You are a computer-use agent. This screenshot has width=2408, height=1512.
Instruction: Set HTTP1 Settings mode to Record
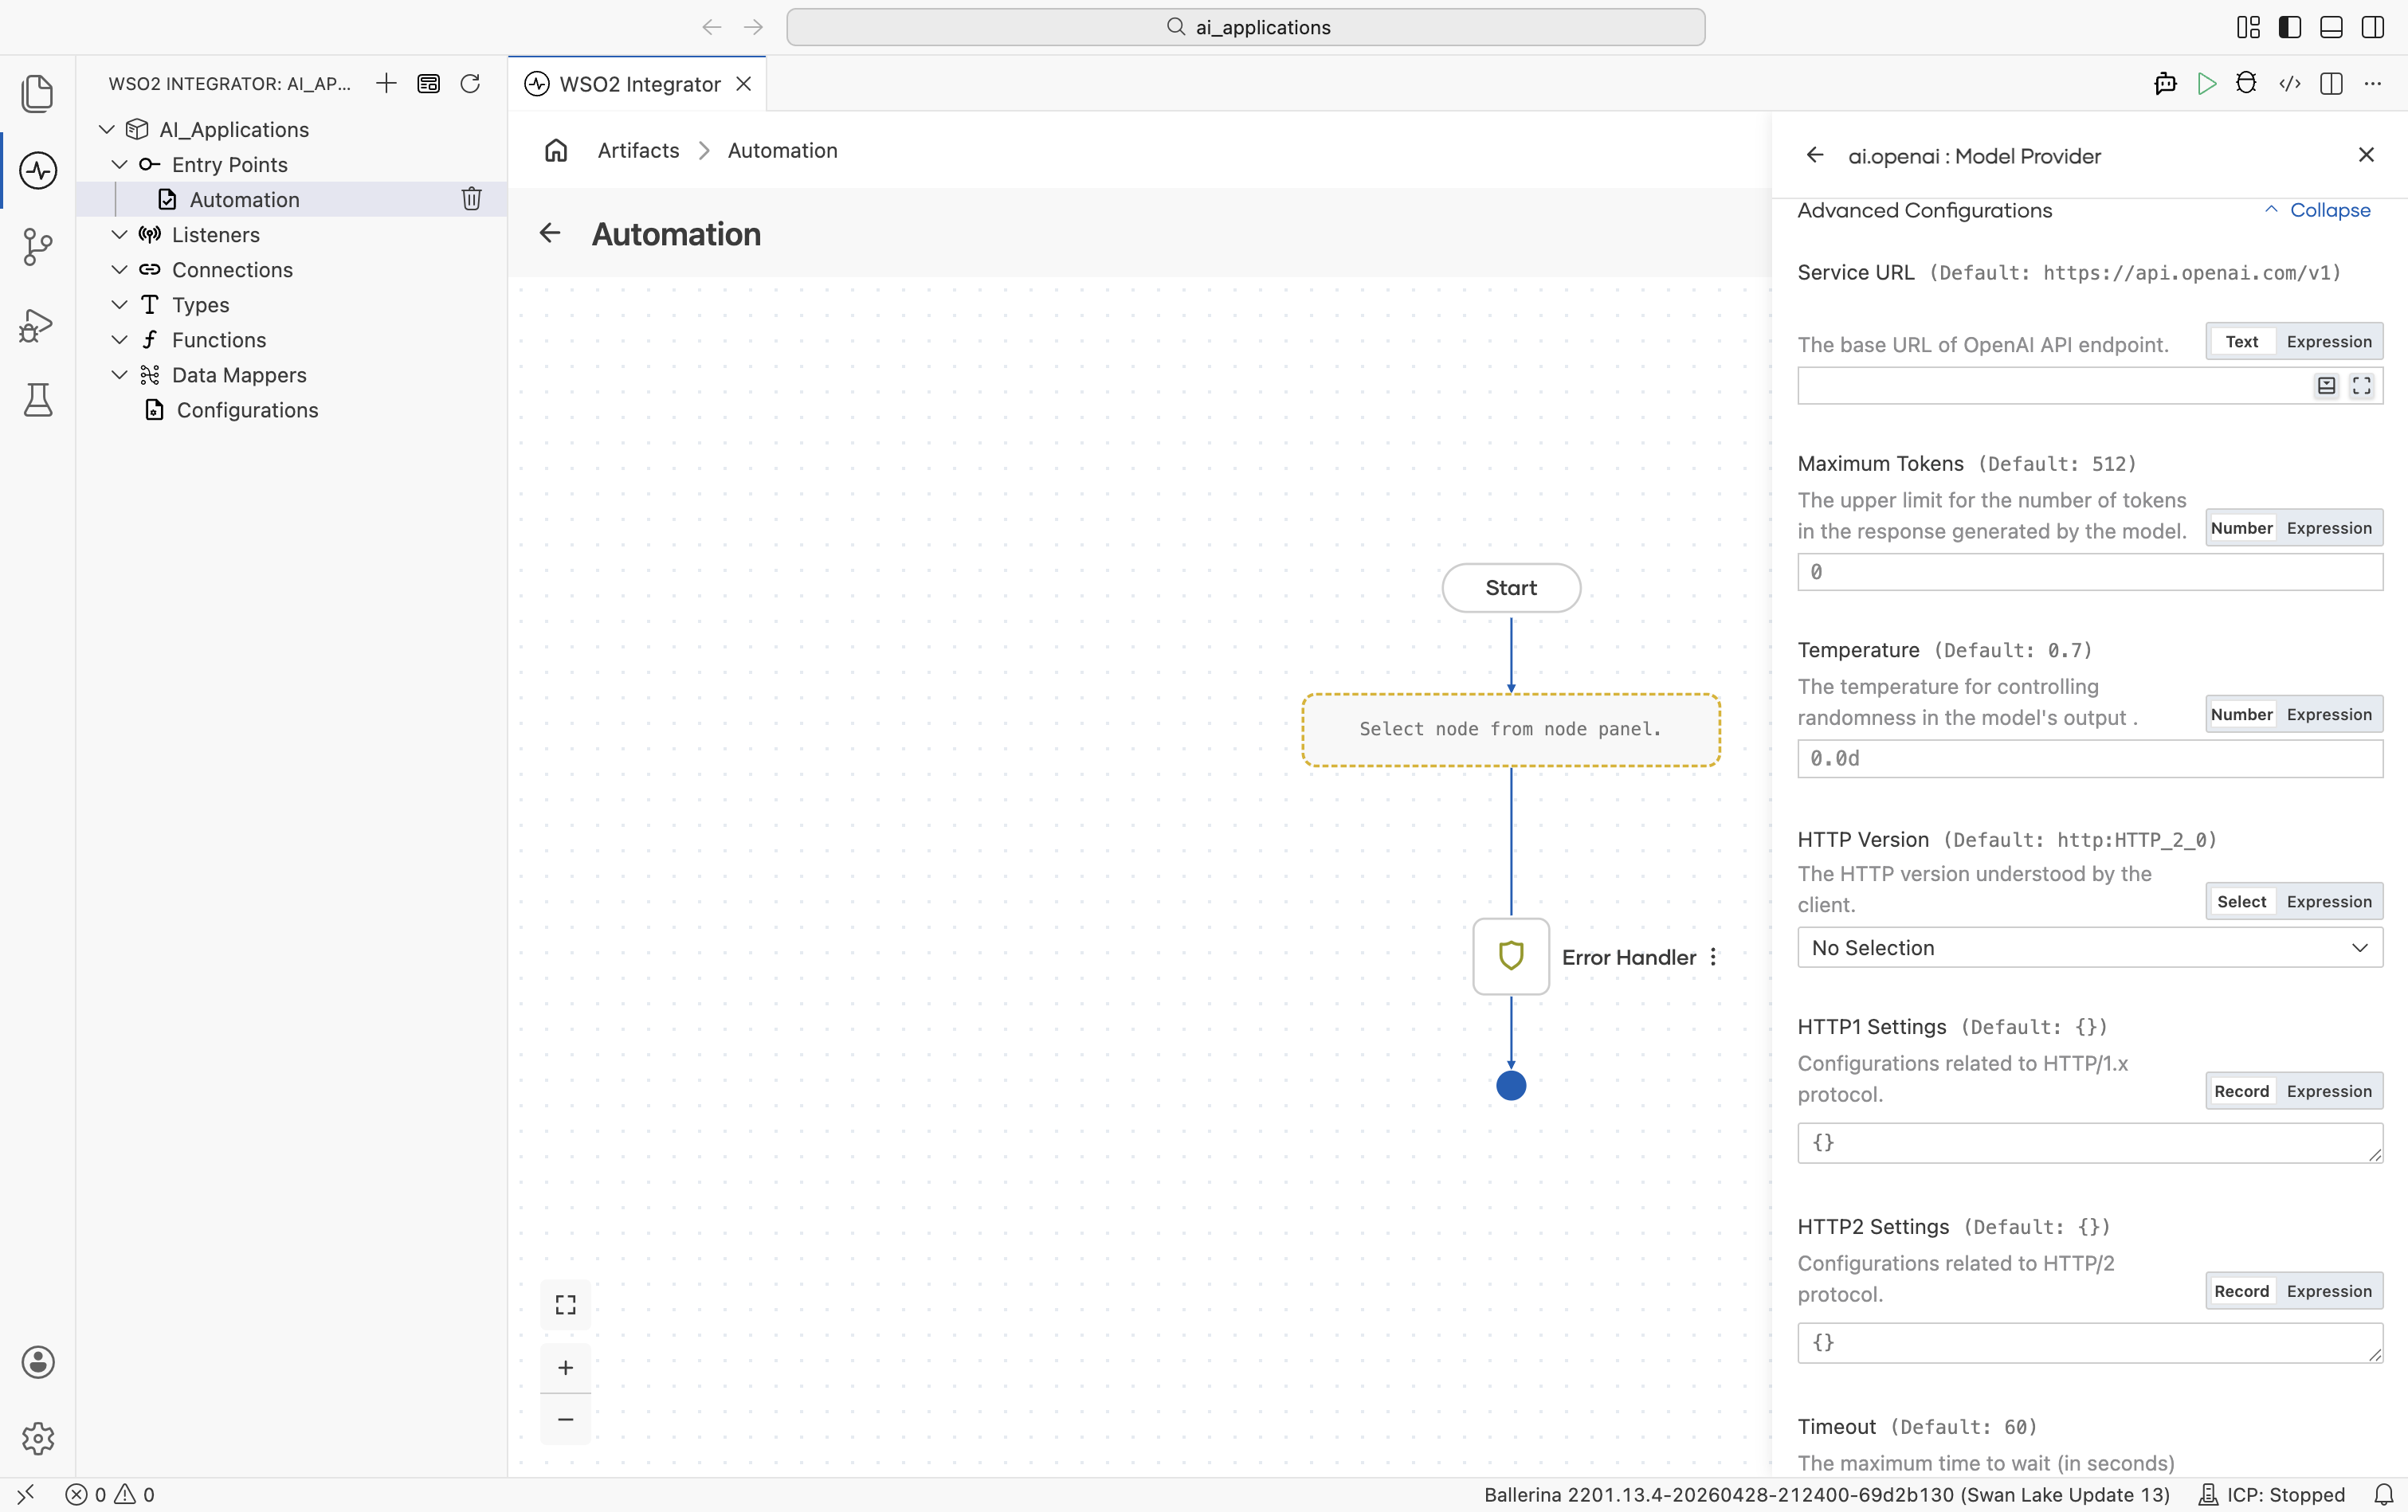coord(2242,1091)
